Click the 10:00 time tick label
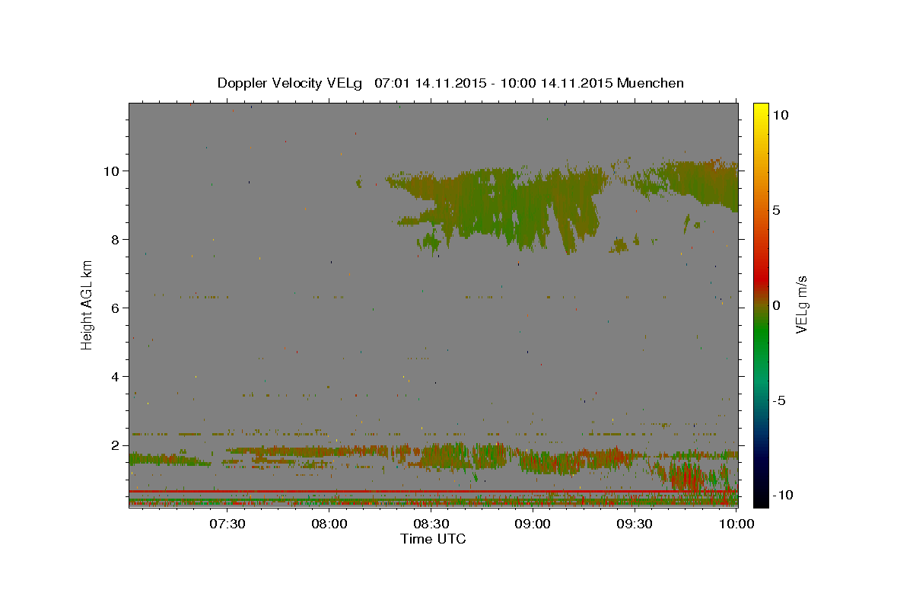 736,524
